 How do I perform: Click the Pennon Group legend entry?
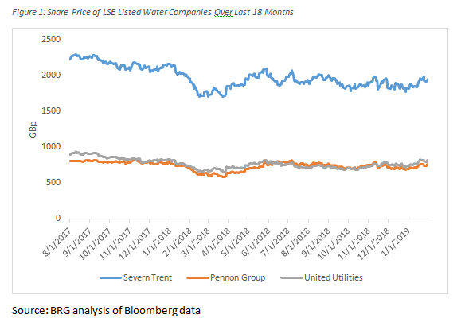[x=226, y=277]
